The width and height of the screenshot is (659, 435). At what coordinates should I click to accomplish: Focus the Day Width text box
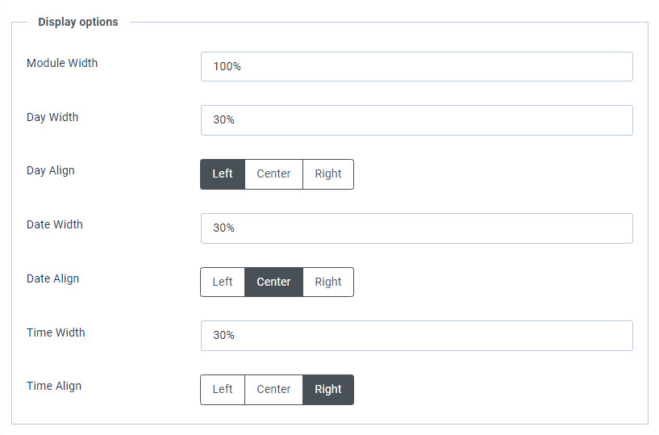click(x=416, y=120)
